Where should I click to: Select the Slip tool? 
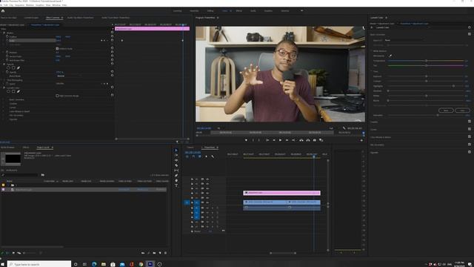pos(176,171)
